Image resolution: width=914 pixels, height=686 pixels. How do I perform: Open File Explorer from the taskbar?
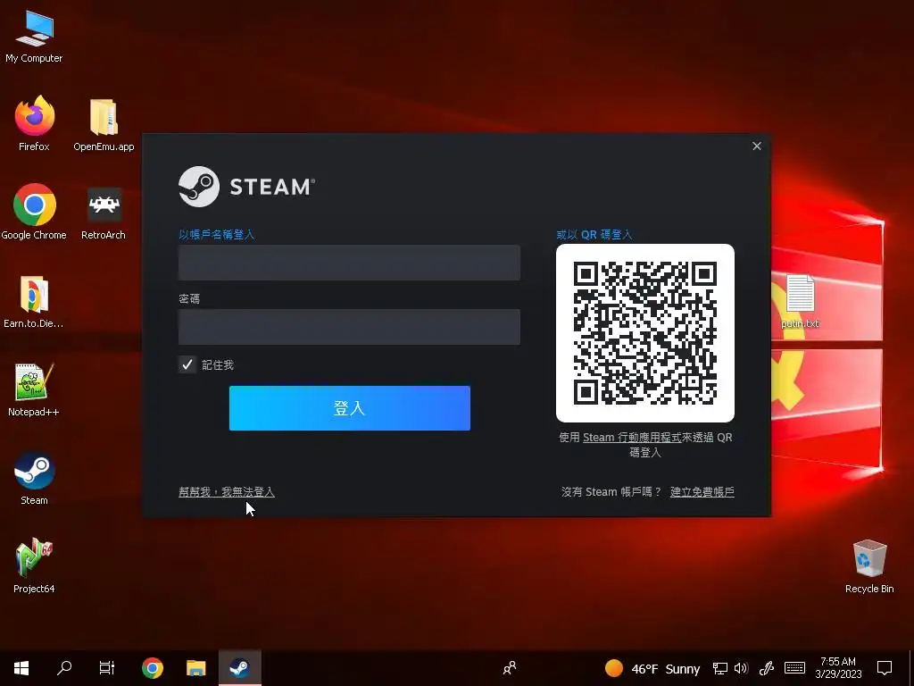[195, 668]
